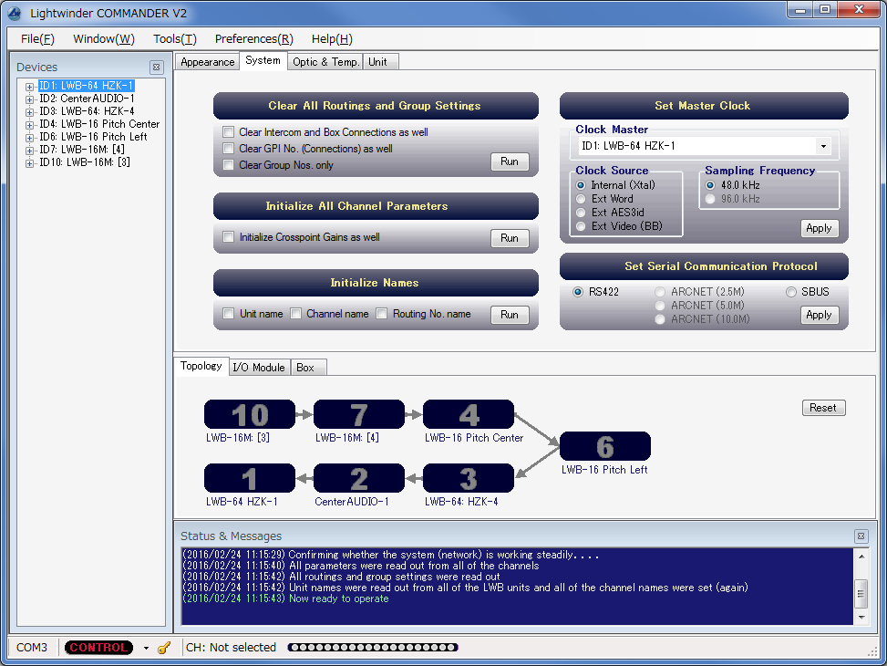The image size is (887, 666).
Task: Open the Clock Master dropdown
Action: click(823, 146)
